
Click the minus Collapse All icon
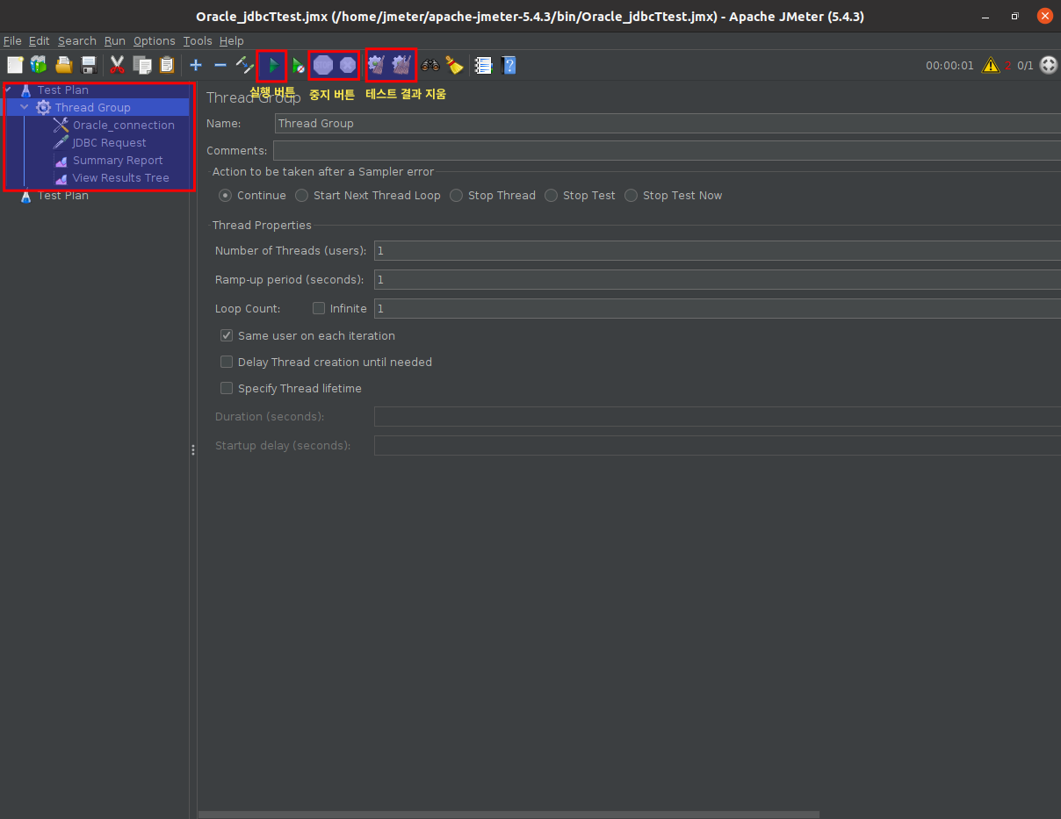point(220,64)
